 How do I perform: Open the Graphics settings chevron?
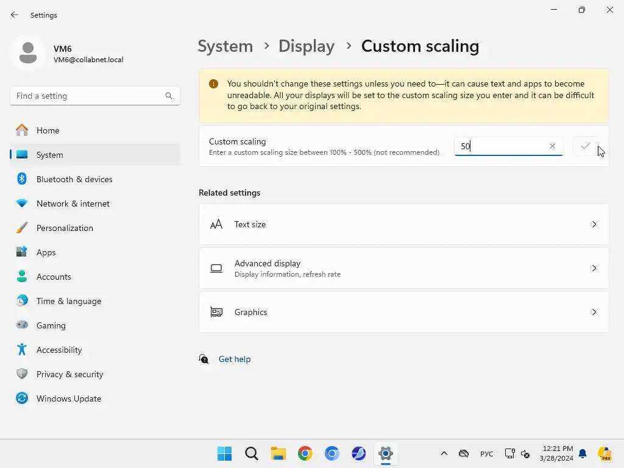pos(594,312)
